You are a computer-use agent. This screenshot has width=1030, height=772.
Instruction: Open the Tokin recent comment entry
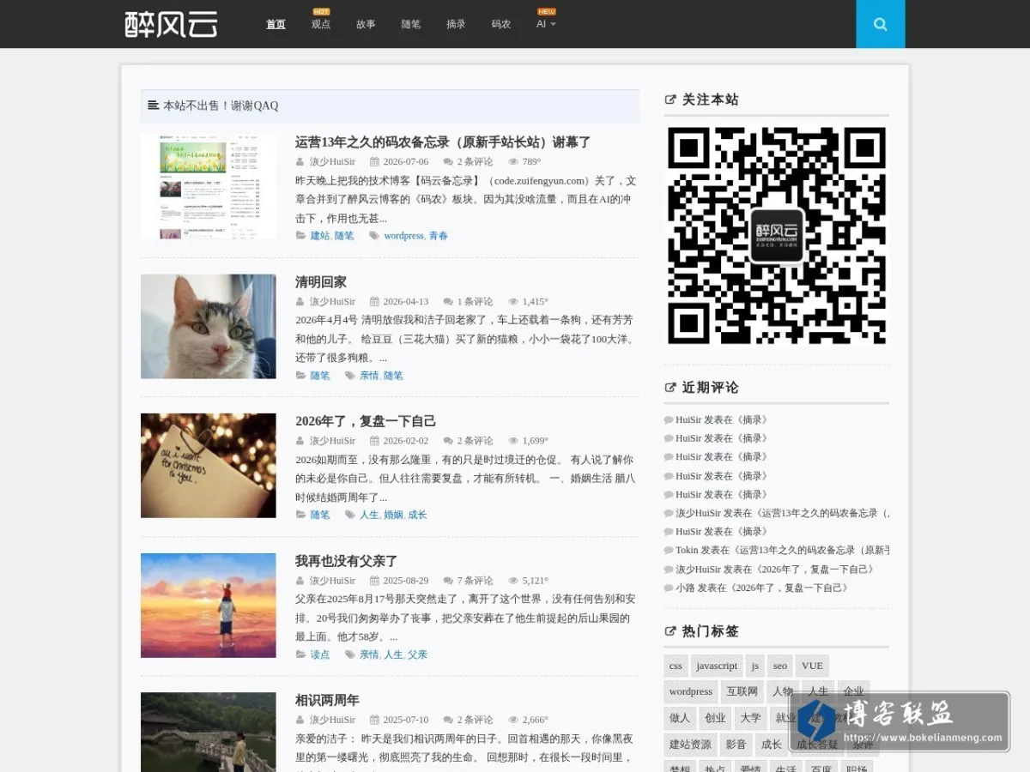(x=782, y=551)
